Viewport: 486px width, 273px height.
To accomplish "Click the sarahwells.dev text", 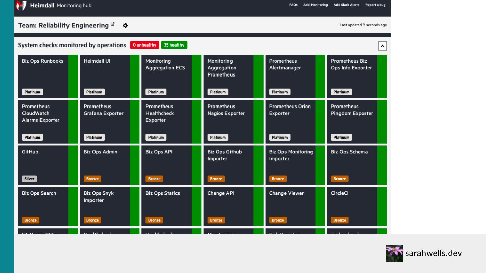I will (x=433, y=253).
